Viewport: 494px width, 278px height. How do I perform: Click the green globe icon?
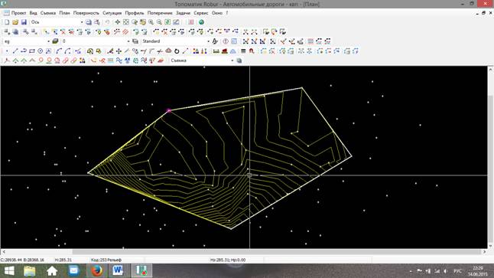(x=201, y=22)
